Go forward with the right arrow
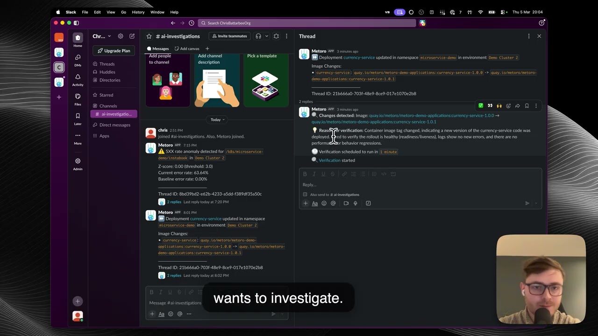598x336 pixels. [182, 23]
